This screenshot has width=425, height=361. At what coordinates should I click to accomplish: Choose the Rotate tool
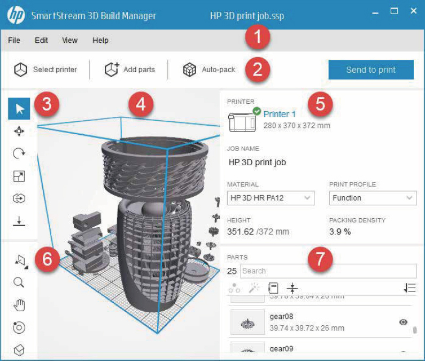[19, 153]
